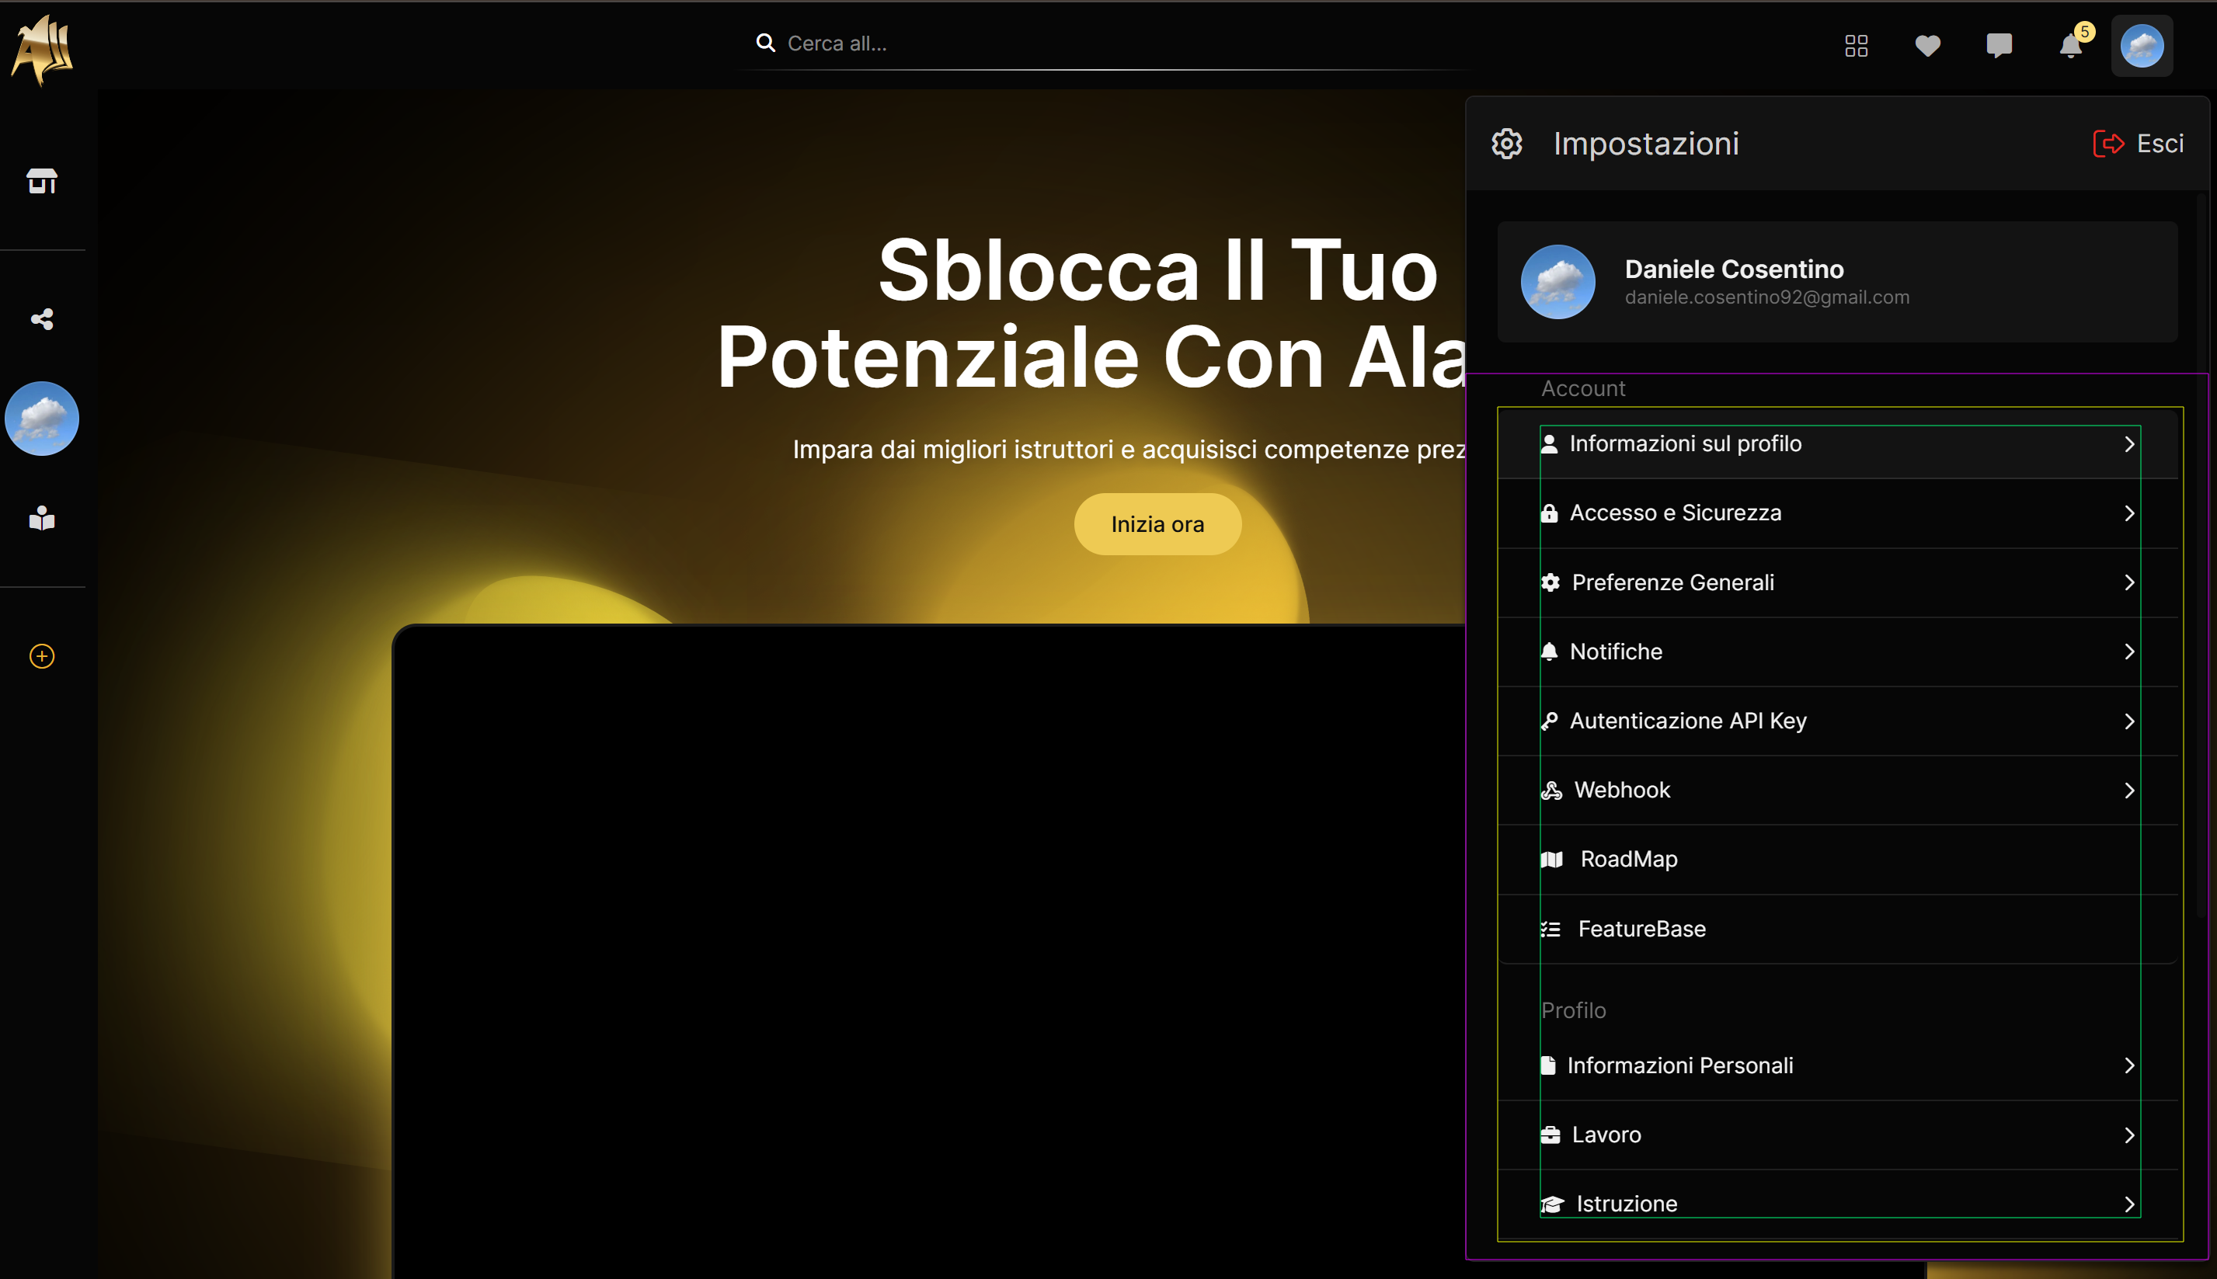This screenshot has height=1279, width=2217.
Task: Expand Accesso e Sicurezza chevron
Action: coord(2129,513)
